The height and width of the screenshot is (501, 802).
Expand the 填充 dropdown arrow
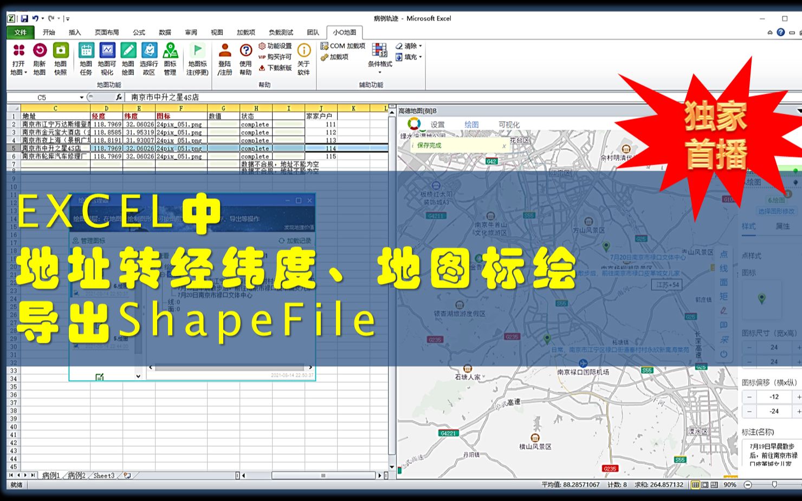[421, 57]
